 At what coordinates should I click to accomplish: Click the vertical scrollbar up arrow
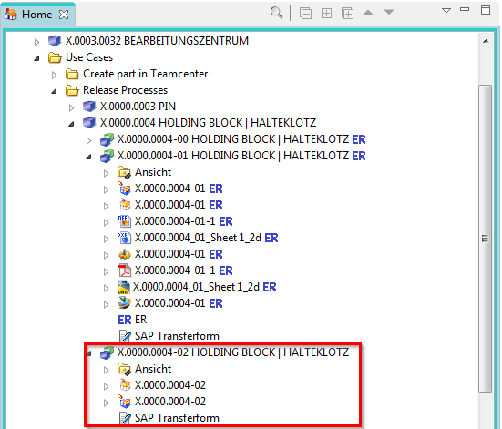(486, 41)
